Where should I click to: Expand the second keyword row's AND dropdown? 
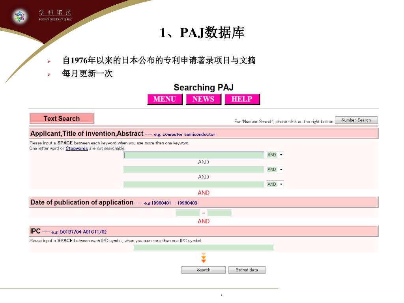point(275,170)
